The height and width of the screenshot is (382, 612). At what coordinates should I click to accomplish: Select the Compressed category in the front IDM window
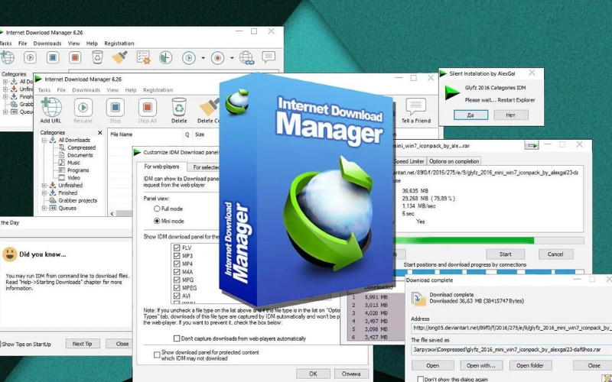click(x=81, y=147)
